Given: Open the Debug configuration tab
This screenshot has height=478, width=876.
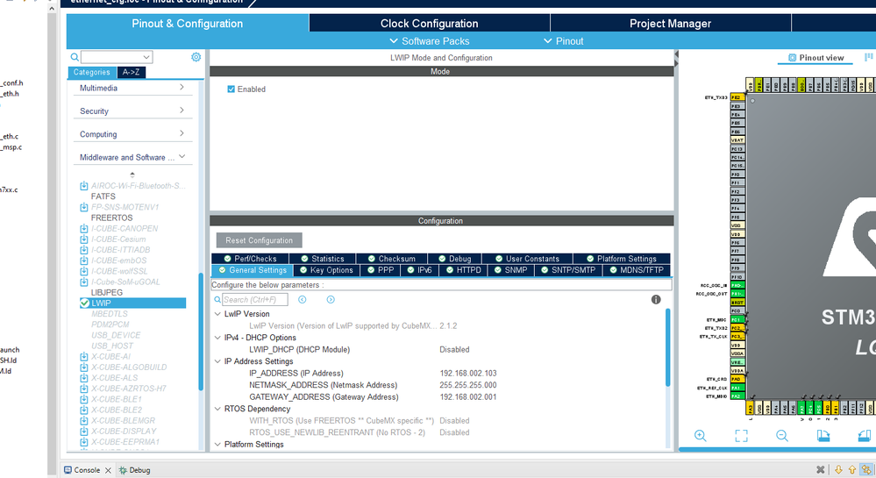Looking at the screenshot, I should click(454, 259).
